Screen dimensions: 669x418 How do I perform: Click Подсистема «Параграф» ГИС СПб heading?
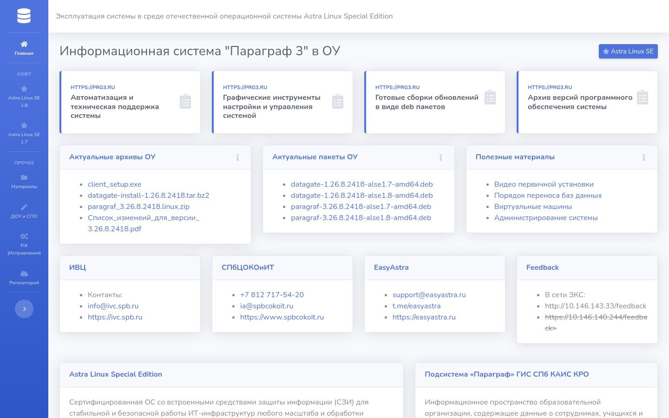[x=507, y=374]
